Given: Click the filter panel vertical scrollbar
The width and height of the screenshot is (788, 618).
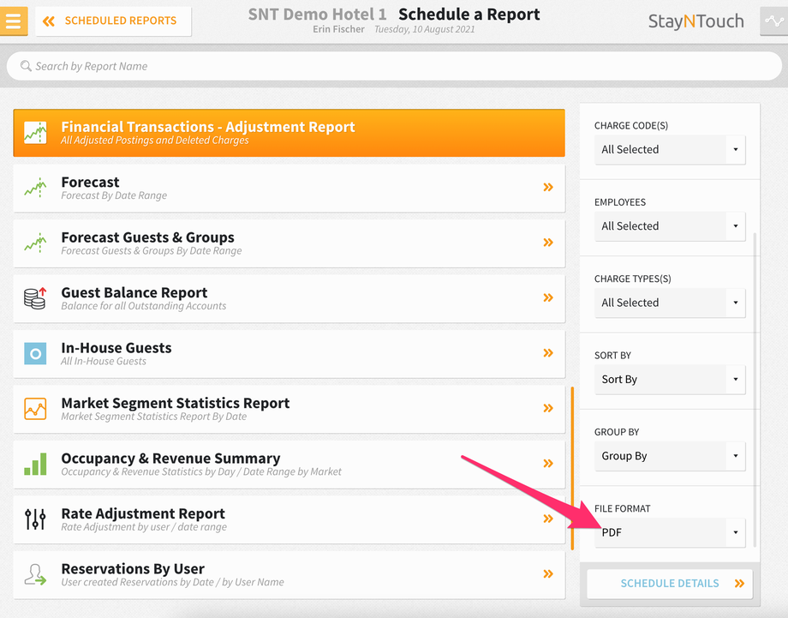Looking at the screenshot, I should click(x=755, y=390).
